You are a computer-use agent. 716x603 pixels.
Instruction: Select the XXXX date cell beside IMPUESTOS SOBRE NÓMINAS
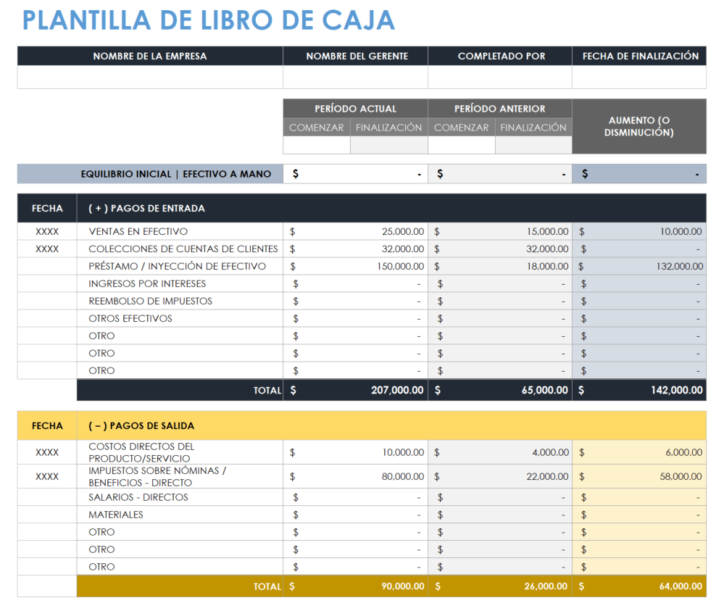46,476
